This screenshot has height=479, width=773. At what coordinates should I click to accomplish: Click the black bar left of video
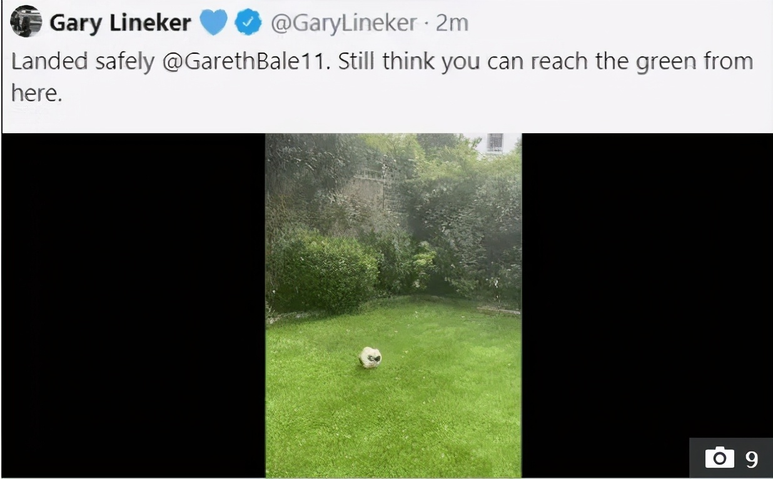tap(134, 306)
